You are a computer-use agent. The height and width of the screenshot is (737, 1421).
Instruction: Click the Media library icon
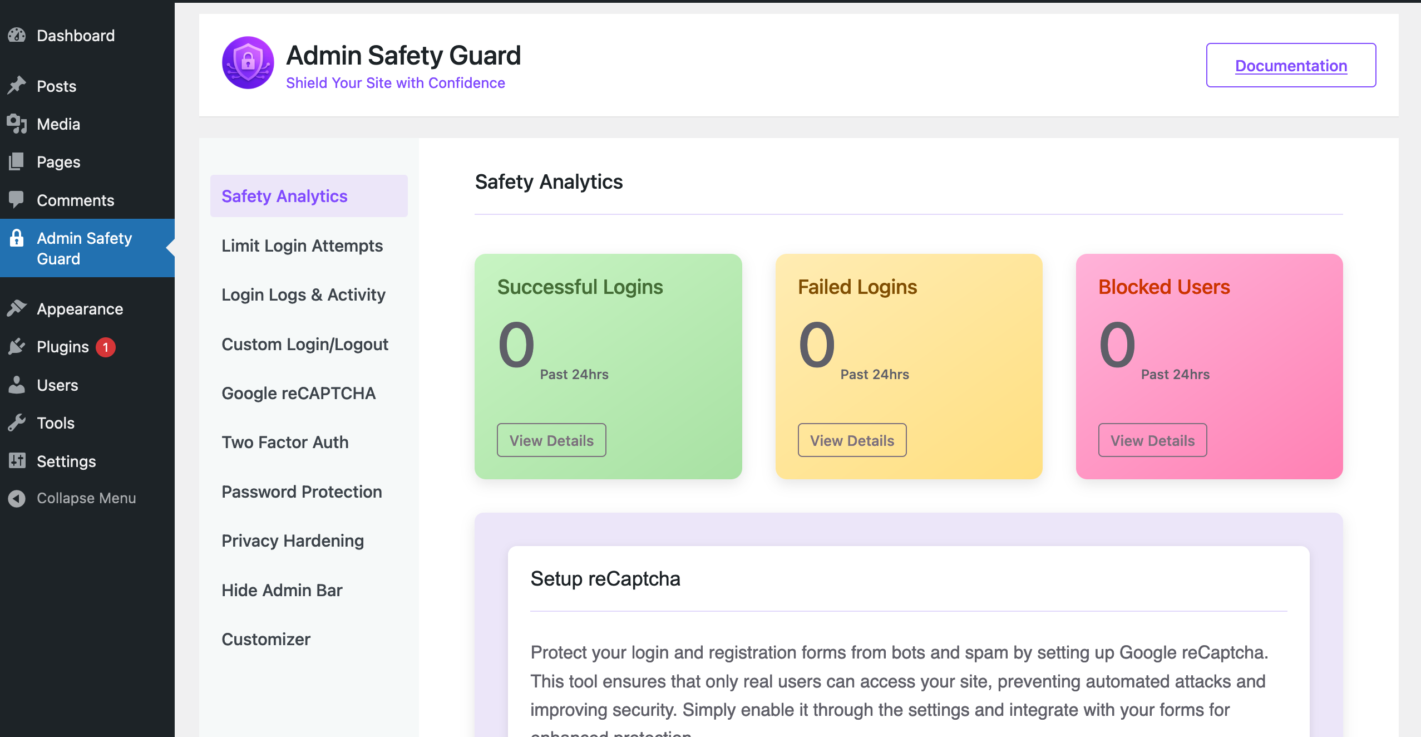coord(17,124)
